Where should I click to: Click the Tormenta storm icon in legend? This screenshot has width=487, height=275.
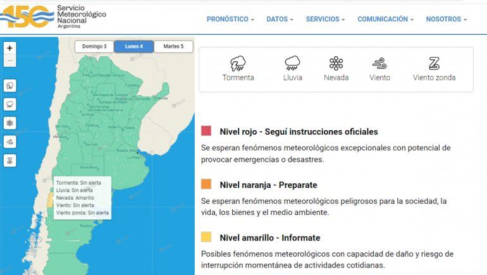click(238, 63)
